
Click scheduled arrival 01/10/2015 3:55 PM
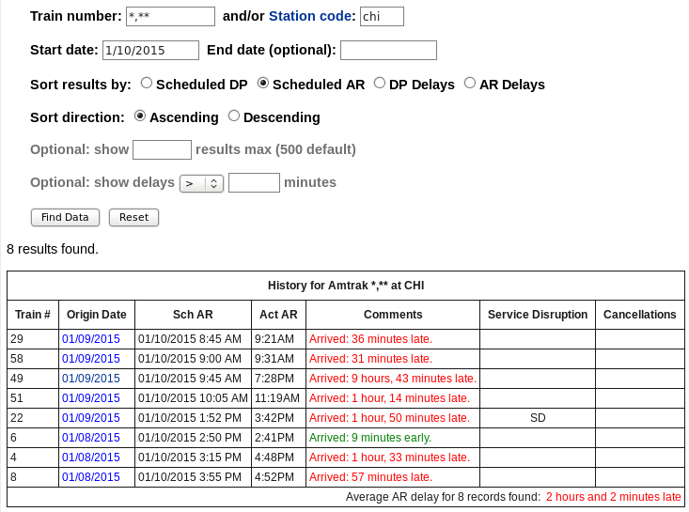(190, 477)
